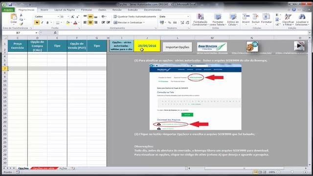Switch to the Fórmulas ribbon tab
The width and height of the screenshot is (313, 176).
(x=87, y=10)
